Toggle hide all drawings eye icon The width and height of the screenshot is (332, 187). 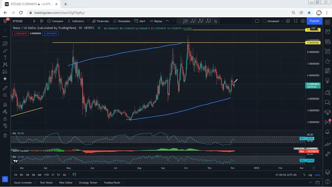tap(5, 126)
